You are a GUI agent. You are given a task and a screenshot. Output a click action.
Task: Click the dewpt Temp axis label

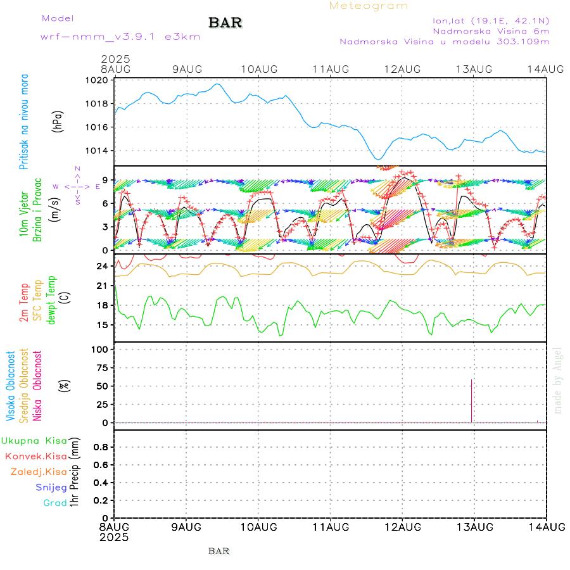pyautogui.click(x=51, y=299)
